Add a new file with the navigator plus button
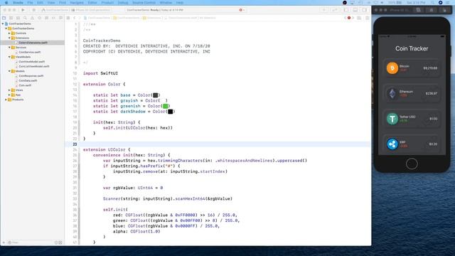Viewport: 455px width, 256px height. pyautogui.click(x=4, y=242)
